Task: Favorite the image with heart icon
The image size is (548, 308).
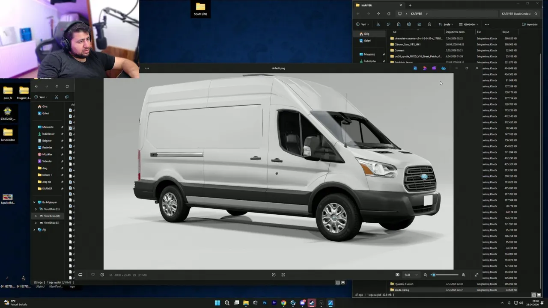Action: pos(93,275)
